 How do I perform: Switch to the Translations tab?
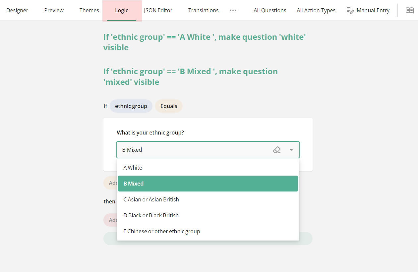pos(203,10)
